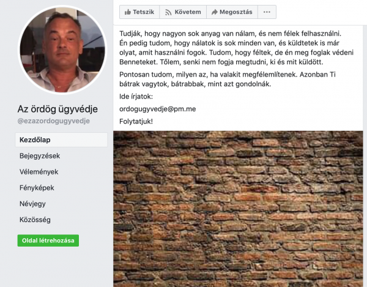Follow the page via the Követem button
Screen dimensions: 367x287
tap(183, 12)
